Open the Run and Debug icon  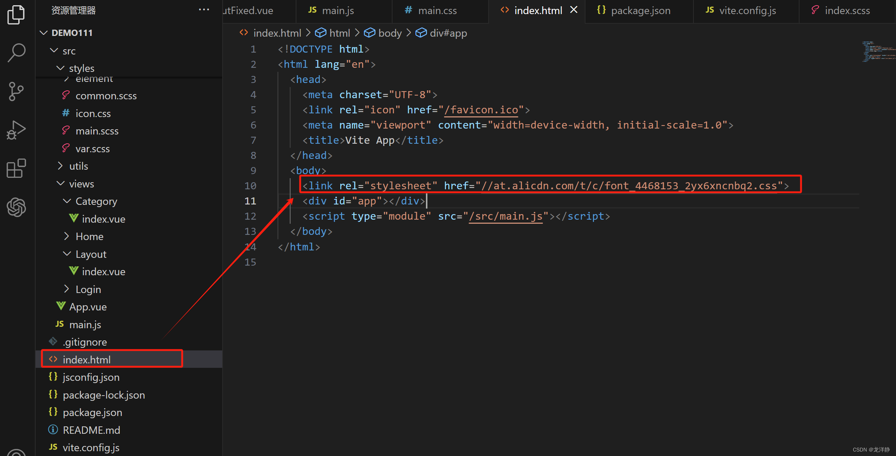pyautogui.click(x=16, y=130)
